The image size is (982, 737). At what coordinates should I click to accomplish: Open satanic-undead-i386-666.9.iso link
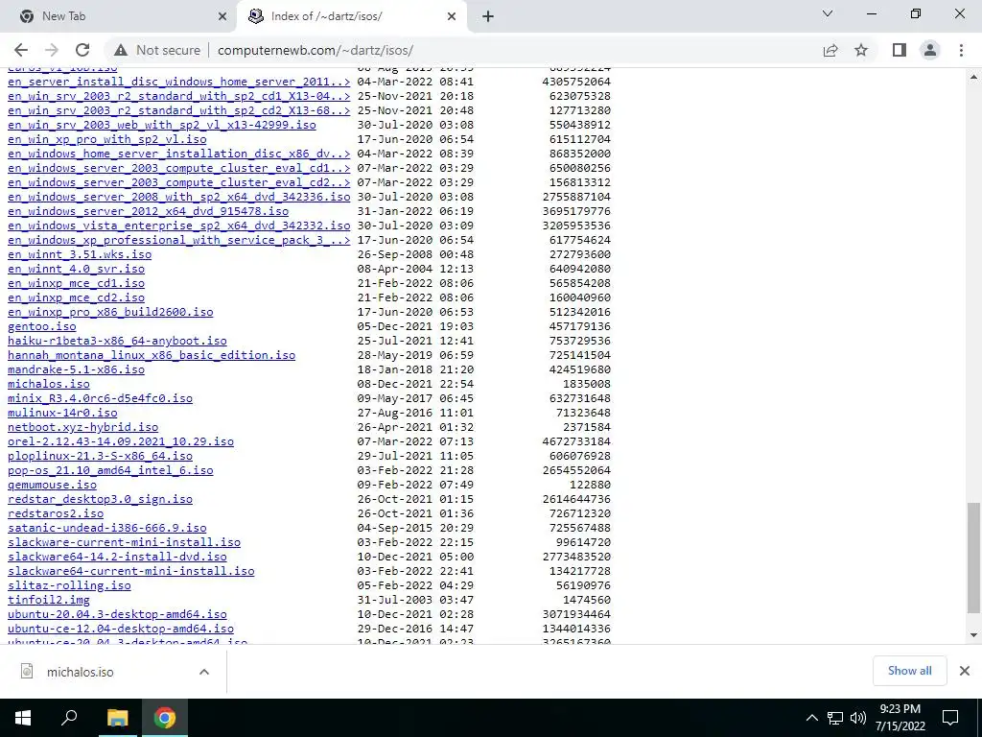point(107,529)
